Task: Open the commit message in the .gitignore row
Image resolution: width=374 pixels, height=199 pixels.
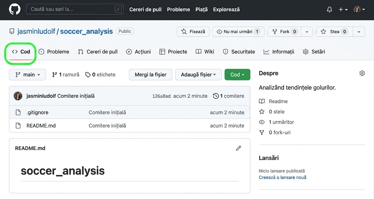Action: coord(107,112)
